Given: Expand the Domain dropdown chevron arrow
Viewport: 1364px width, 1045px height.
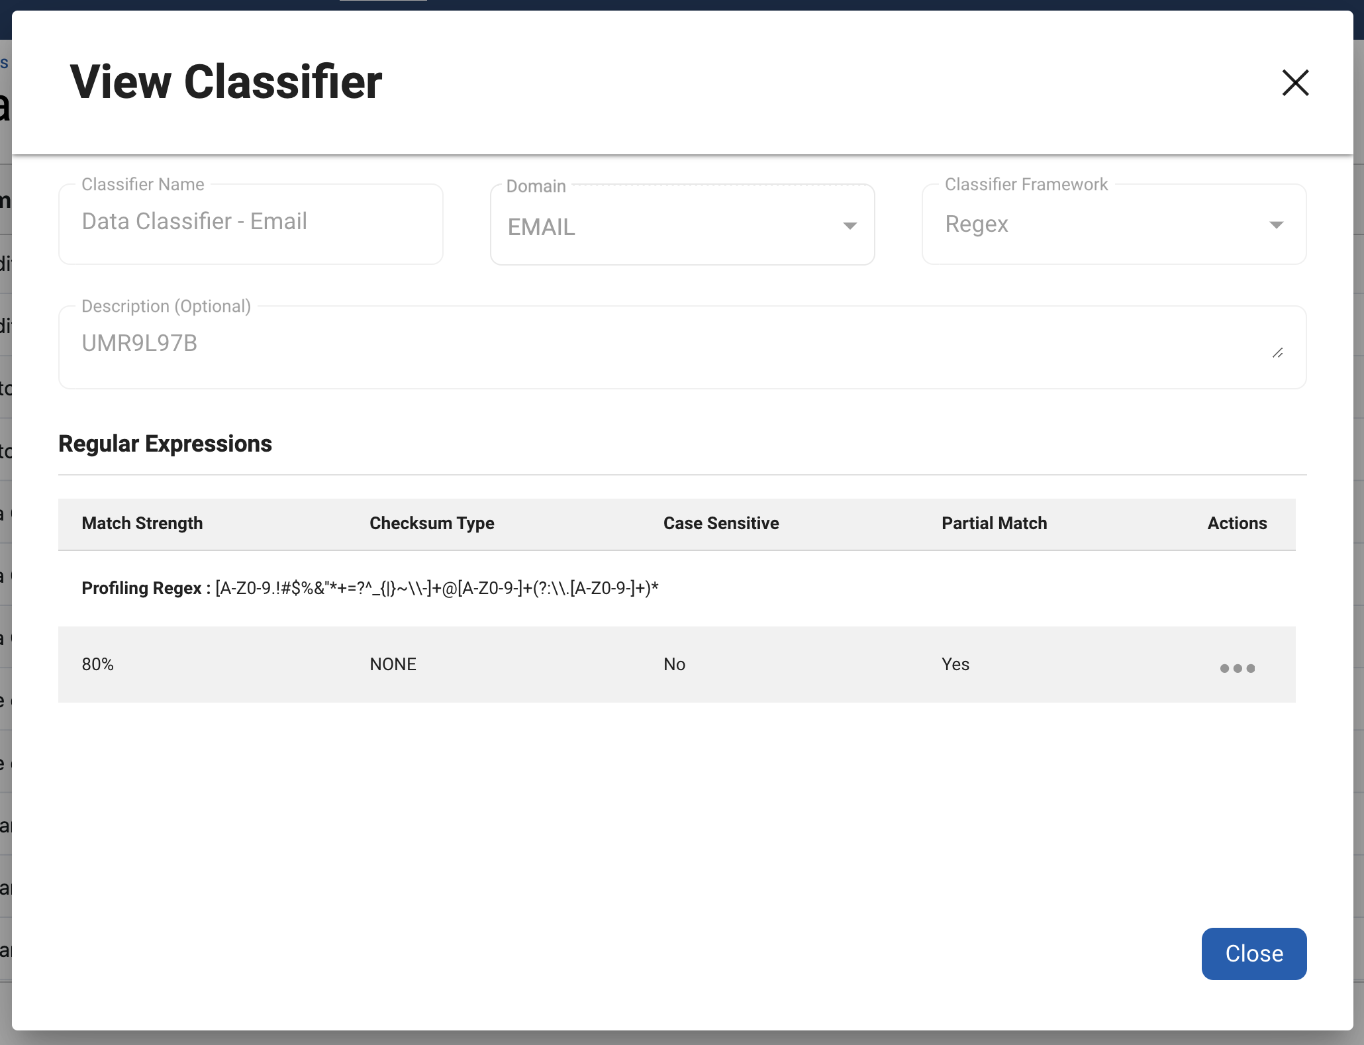Looking at the screenshot, I should tap(850, 226).
